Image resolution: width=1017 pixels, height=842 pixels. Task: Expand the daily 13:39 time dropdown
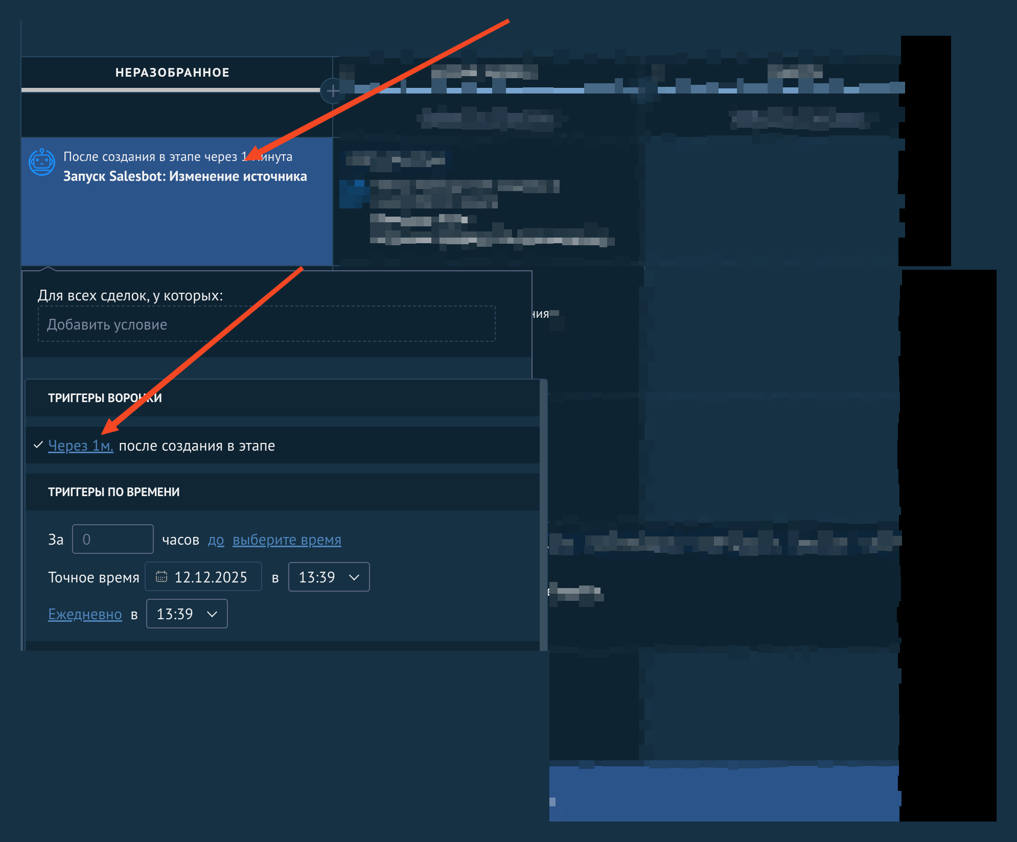pos(187,614)
